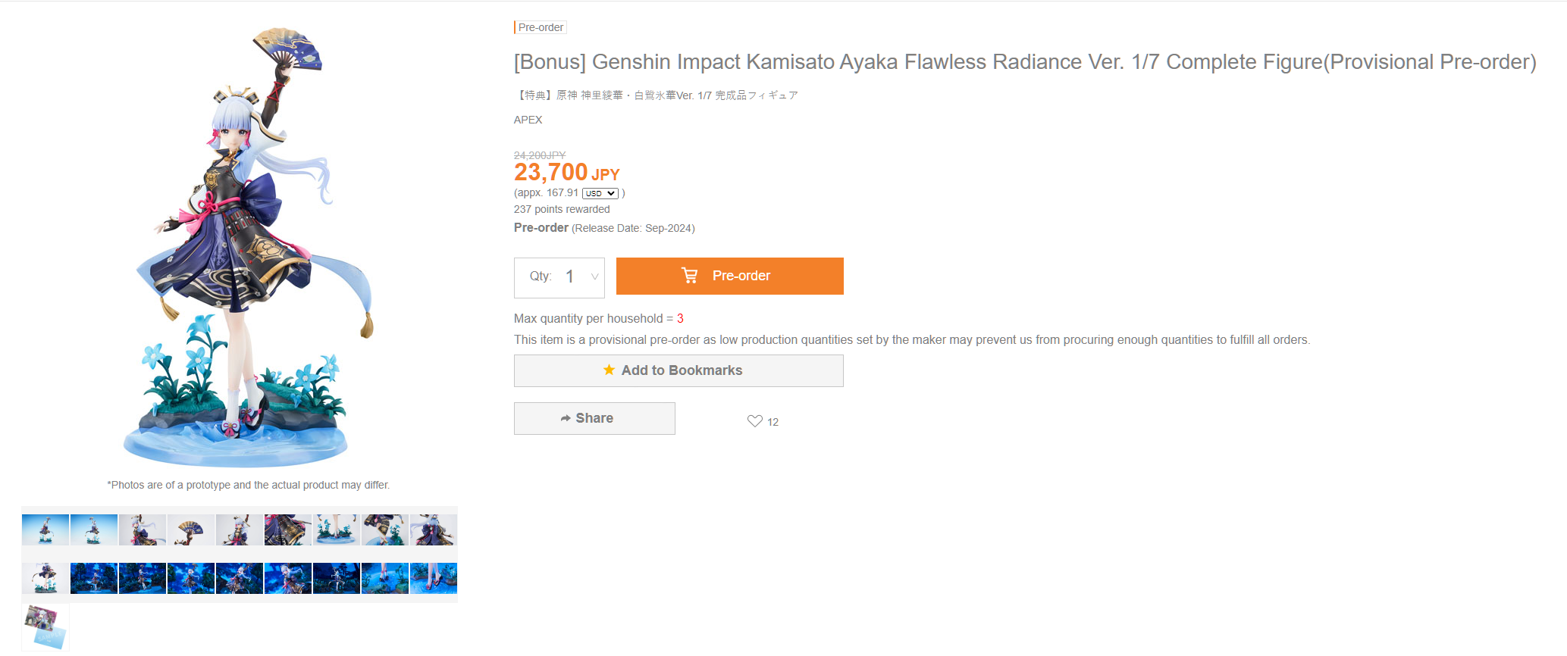Select the first night forest scene thumbnail
The width and height of the screenshot is (1567, 656).
pyautogui.click(x=94, y=578)
